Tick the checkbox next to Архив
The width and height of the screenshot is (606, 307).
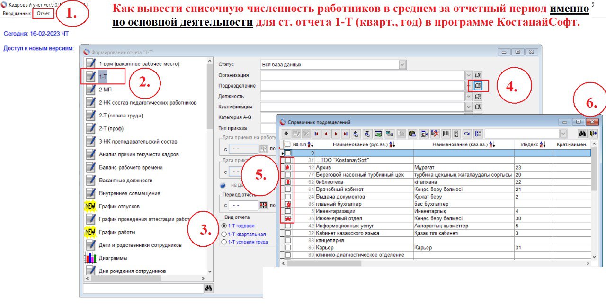tap(288, 168)
